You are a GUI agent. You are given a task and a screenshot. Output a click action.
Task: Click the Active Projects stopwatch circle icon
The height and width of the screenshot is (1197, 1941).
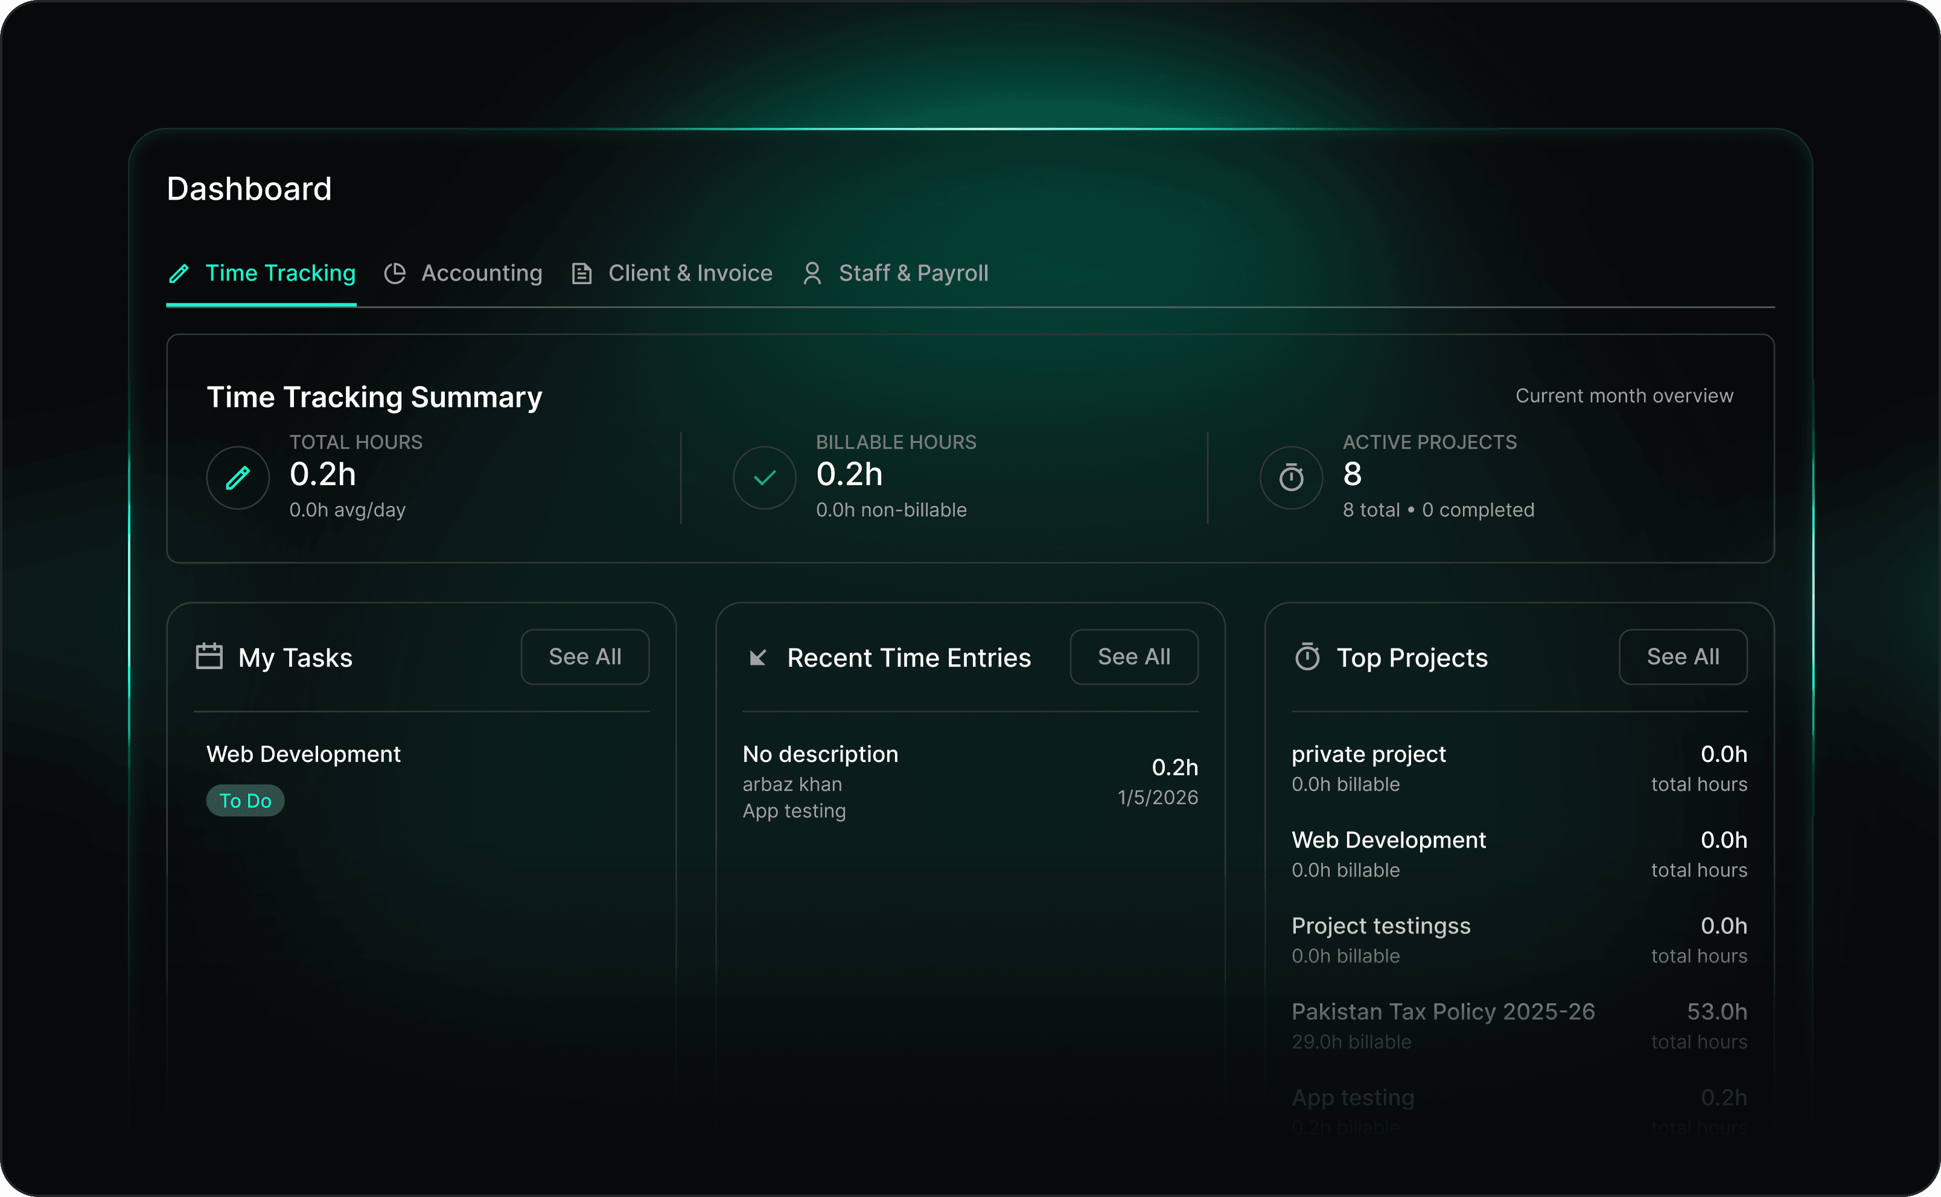(1291, 477)
